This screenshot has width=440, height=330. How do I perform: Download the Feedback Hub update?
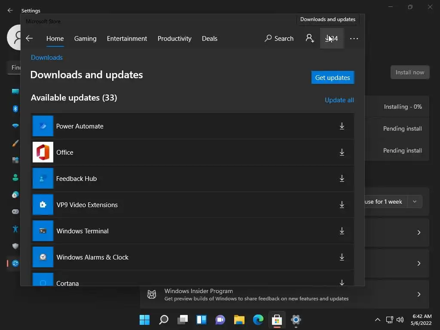tap(342, 178)
